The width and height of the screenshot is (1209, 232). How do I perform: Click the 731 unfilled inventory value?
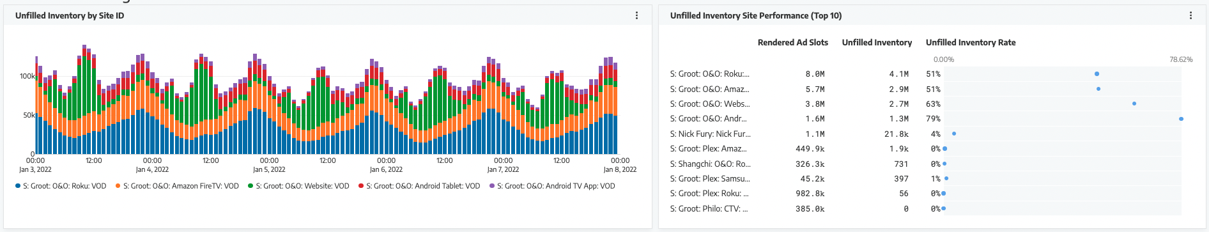tap(902, 164)
